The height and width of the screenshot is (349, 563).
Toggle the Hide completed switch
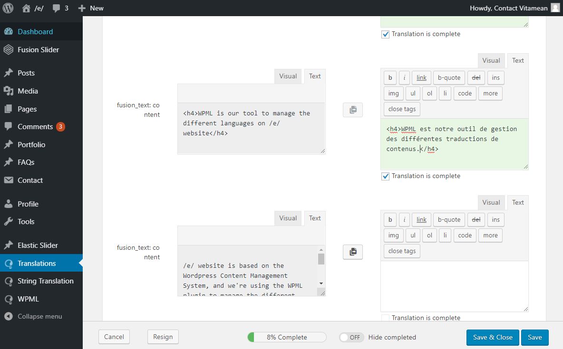tap(351, 337)
